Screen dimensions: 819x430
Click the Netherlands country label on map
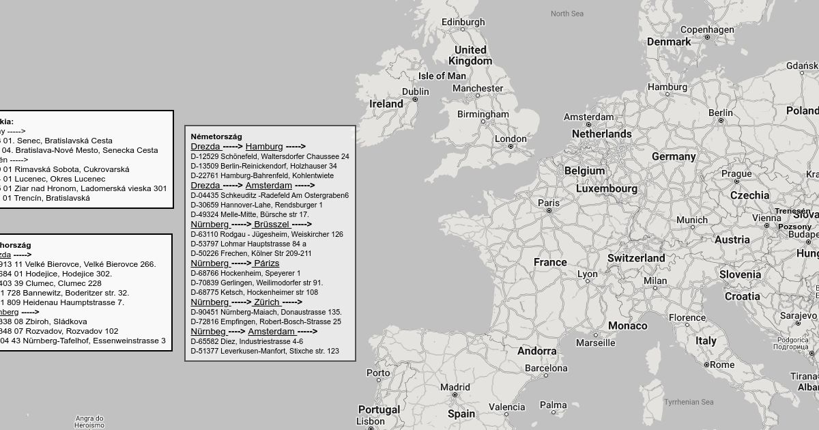601,134
